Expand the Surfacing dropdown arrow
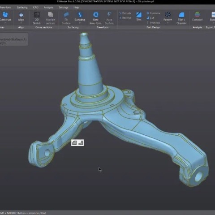The image size is (215, 215). [80, 23]
